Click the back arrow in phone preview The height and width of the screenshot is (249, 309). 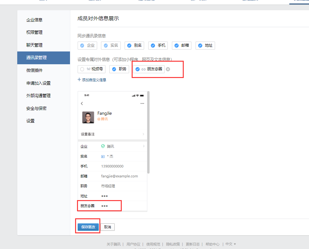82,103
